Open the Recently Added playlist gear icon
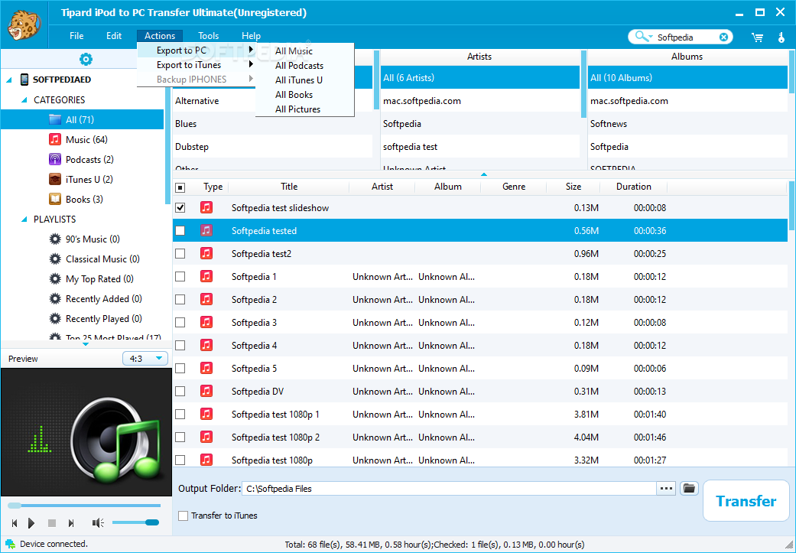 [x=55, y=298]
